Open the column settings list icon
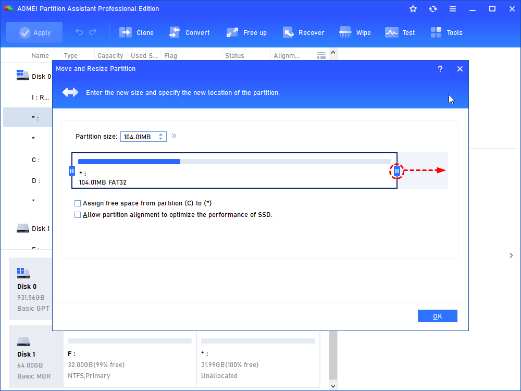 [x=321, y=56]
